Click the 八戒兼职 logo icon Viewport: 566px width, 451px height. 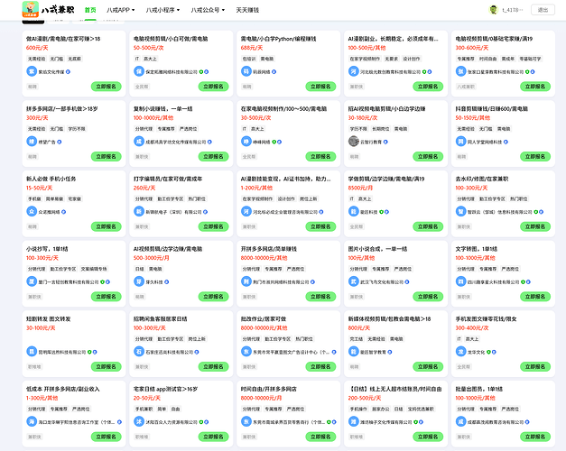click(x=31, y=9)
